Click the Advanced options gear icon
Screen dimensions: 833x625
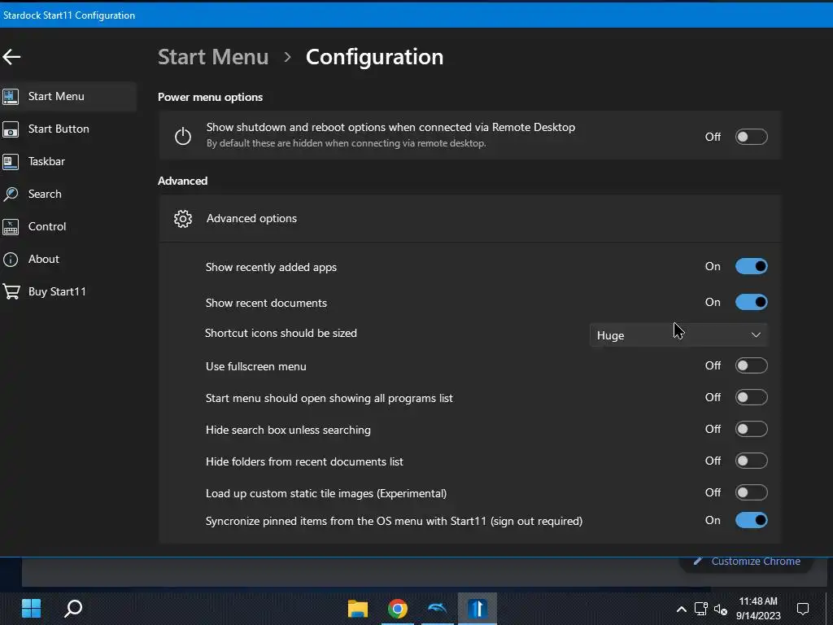pyautogui.click(x=183, y=218)
